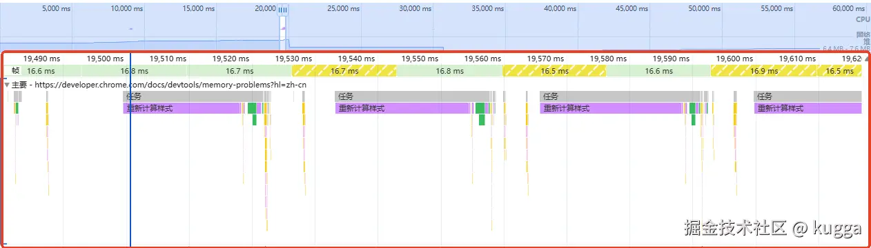This screenshot has width=871, height=248.
Task: Click 19,610 ms on the detail ruler
Action: pyautogui.click(x=798, y=59)
